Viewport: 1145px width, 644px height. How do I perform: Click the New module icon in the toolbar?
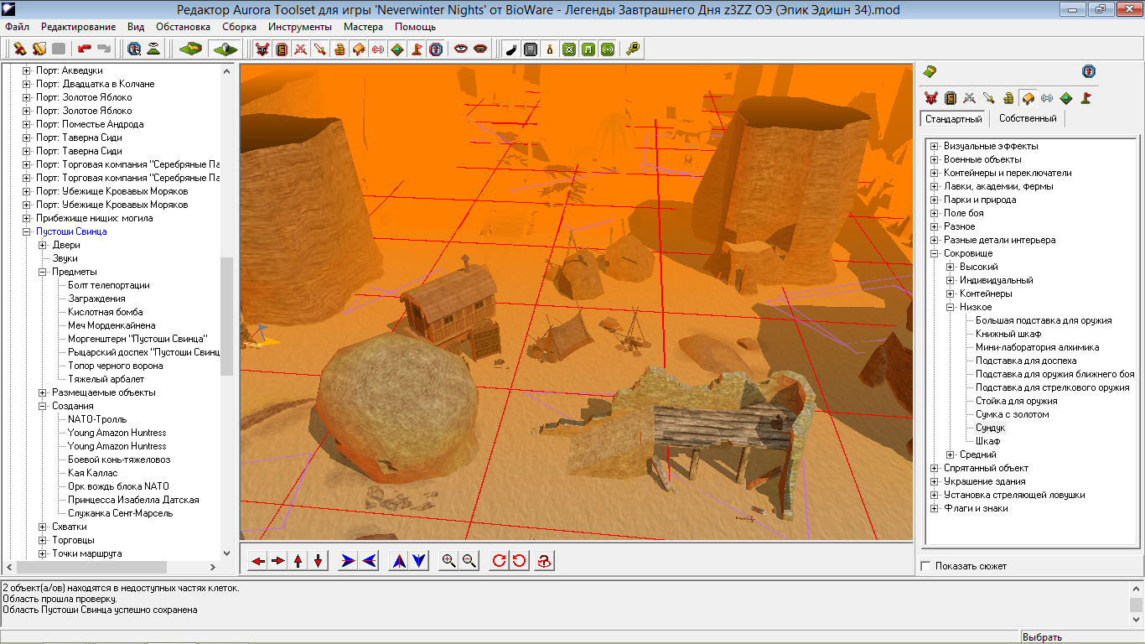tap(18, 49)
